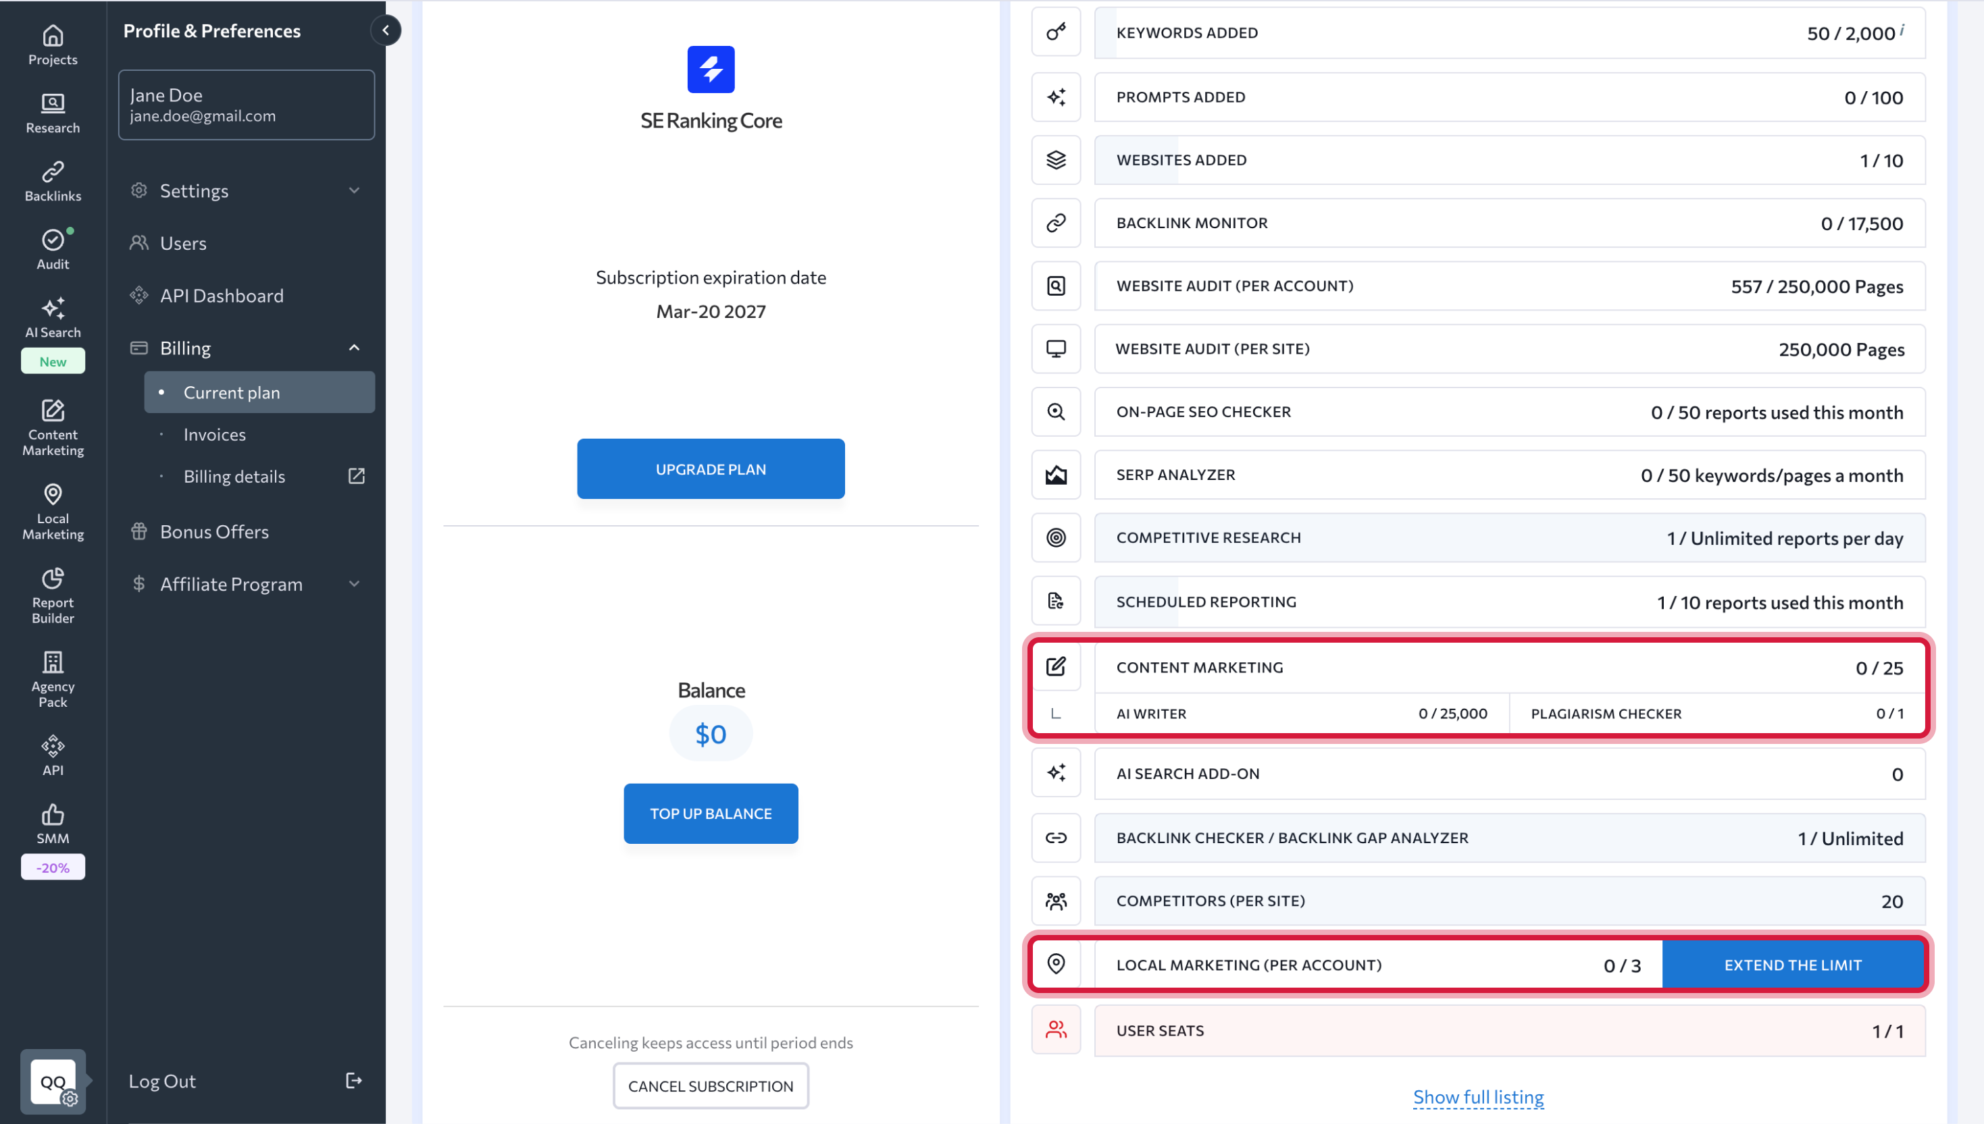This screenshot has height=1124, width=1984.
Task: Open the API Dashboard menu item
Action: 222,296
